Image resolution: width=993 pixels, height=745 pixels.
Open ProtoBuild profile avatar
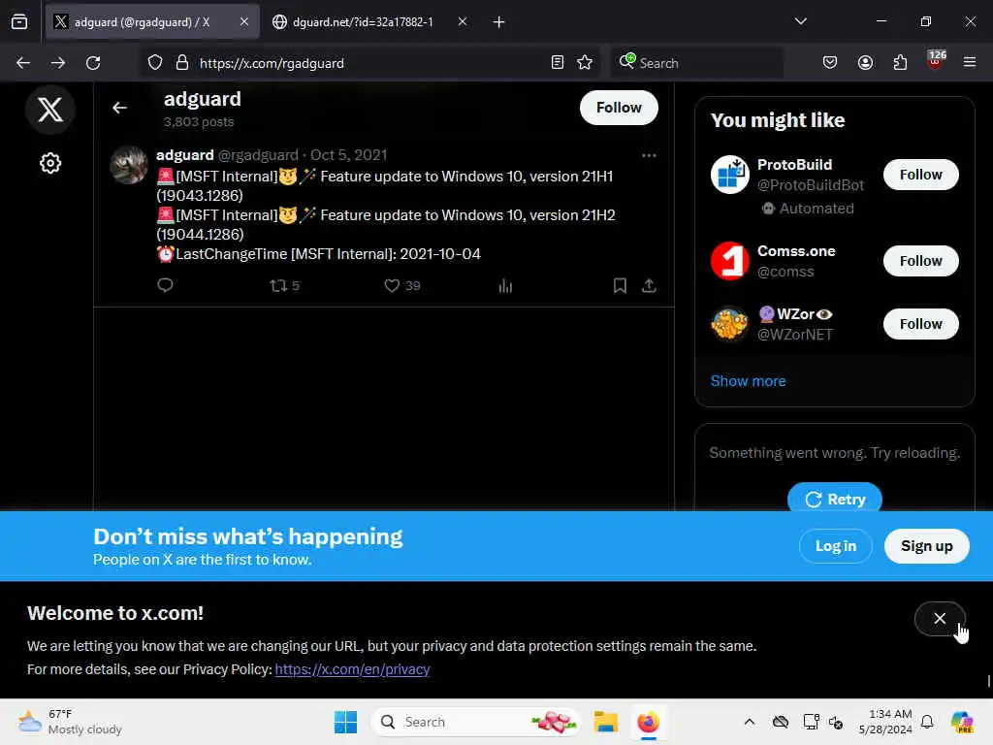click(x=729, y=175)
